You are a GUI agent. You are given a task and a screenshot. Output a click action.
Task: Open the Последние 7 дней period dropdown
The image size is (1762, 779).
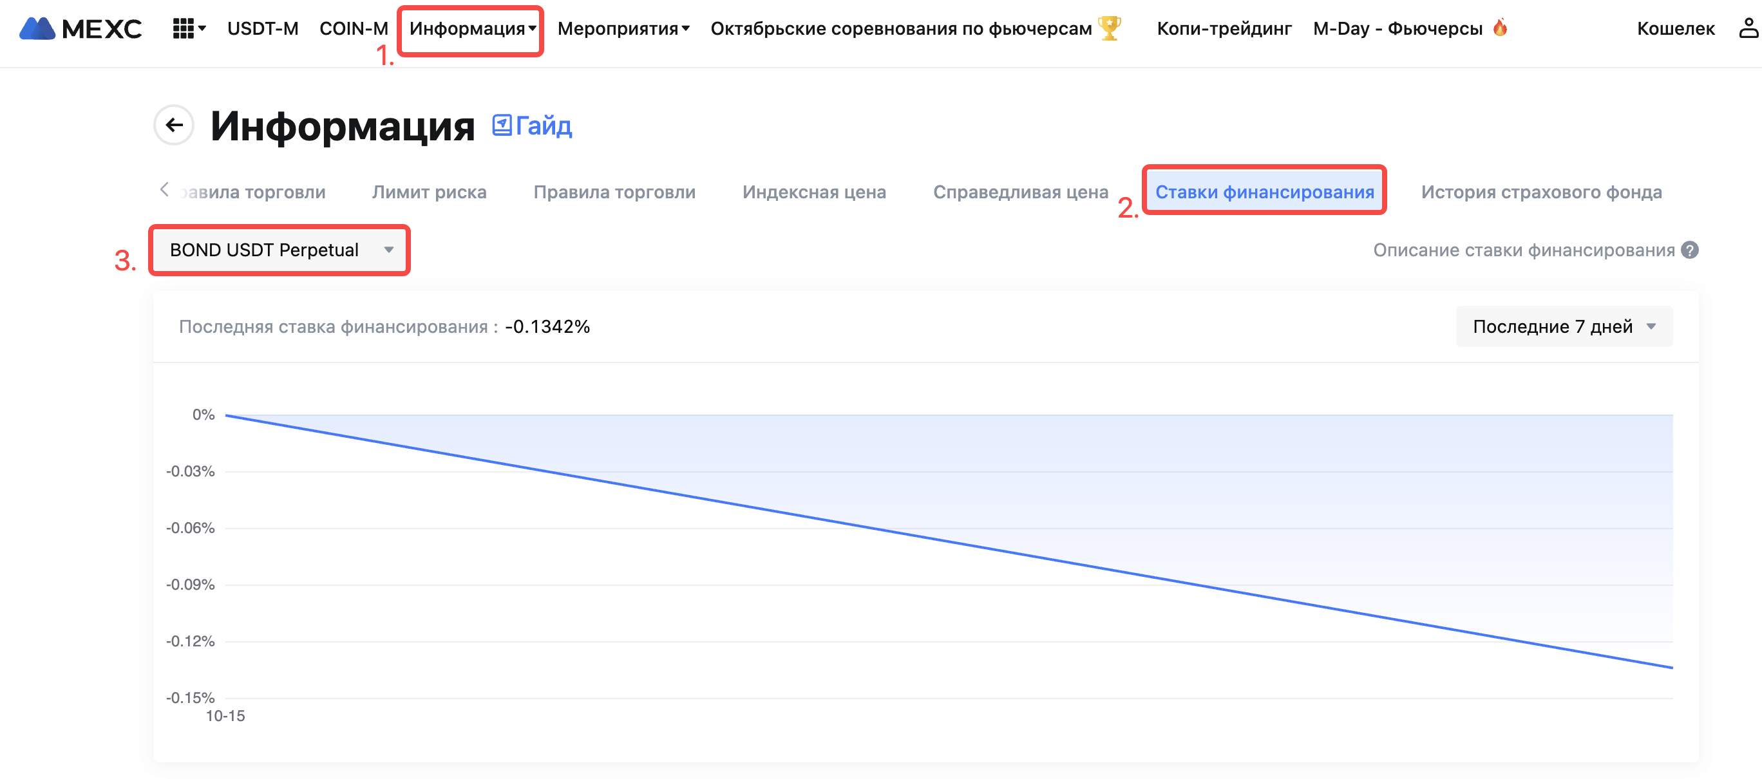[1563, 327]
